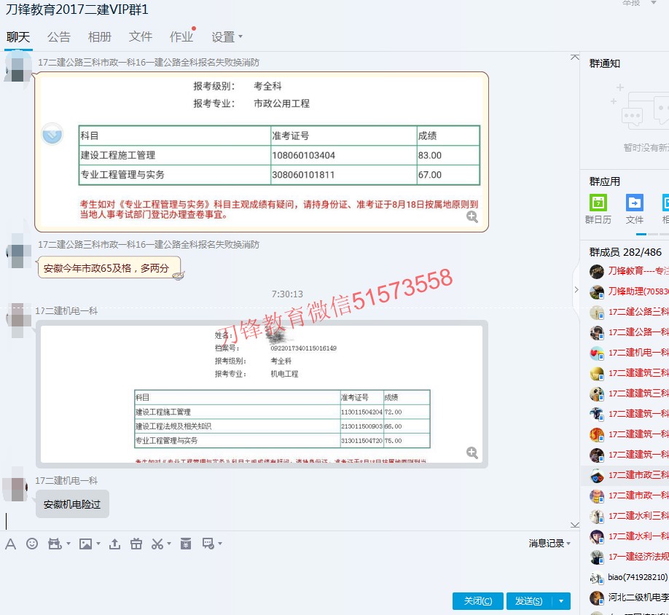Open the 相册 tab
Image resolution: width=669 pixels, height=615 pixels.
point(99,37)
